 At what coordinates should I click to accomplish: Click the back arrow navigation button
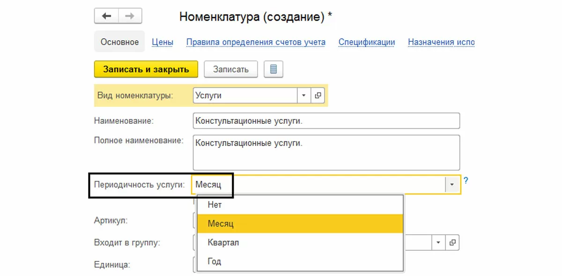click(x=107, y=16)
